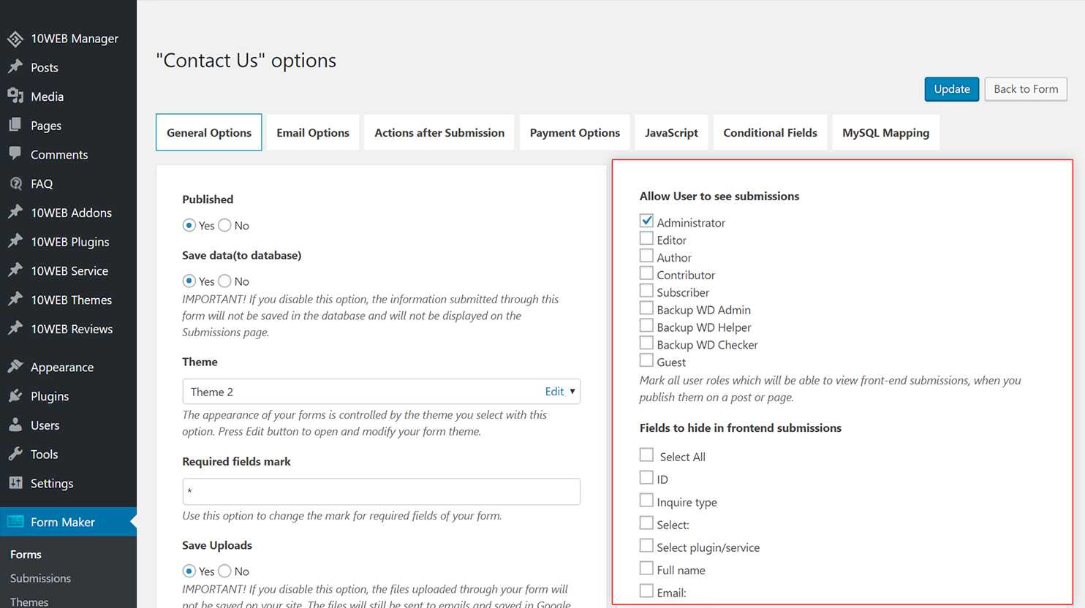Viewport: 1085px width, 608px height.
Task: Check the Backup WD Admin checkbox
Action: [x=646, y=308]
